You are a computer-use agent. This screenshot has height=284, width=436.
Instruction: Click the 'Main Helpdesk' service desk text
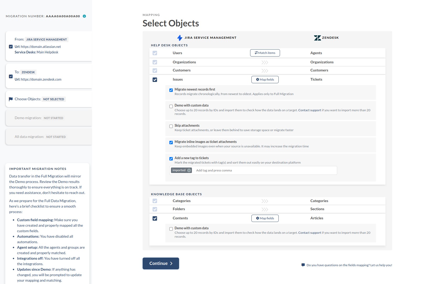point(47,52)
